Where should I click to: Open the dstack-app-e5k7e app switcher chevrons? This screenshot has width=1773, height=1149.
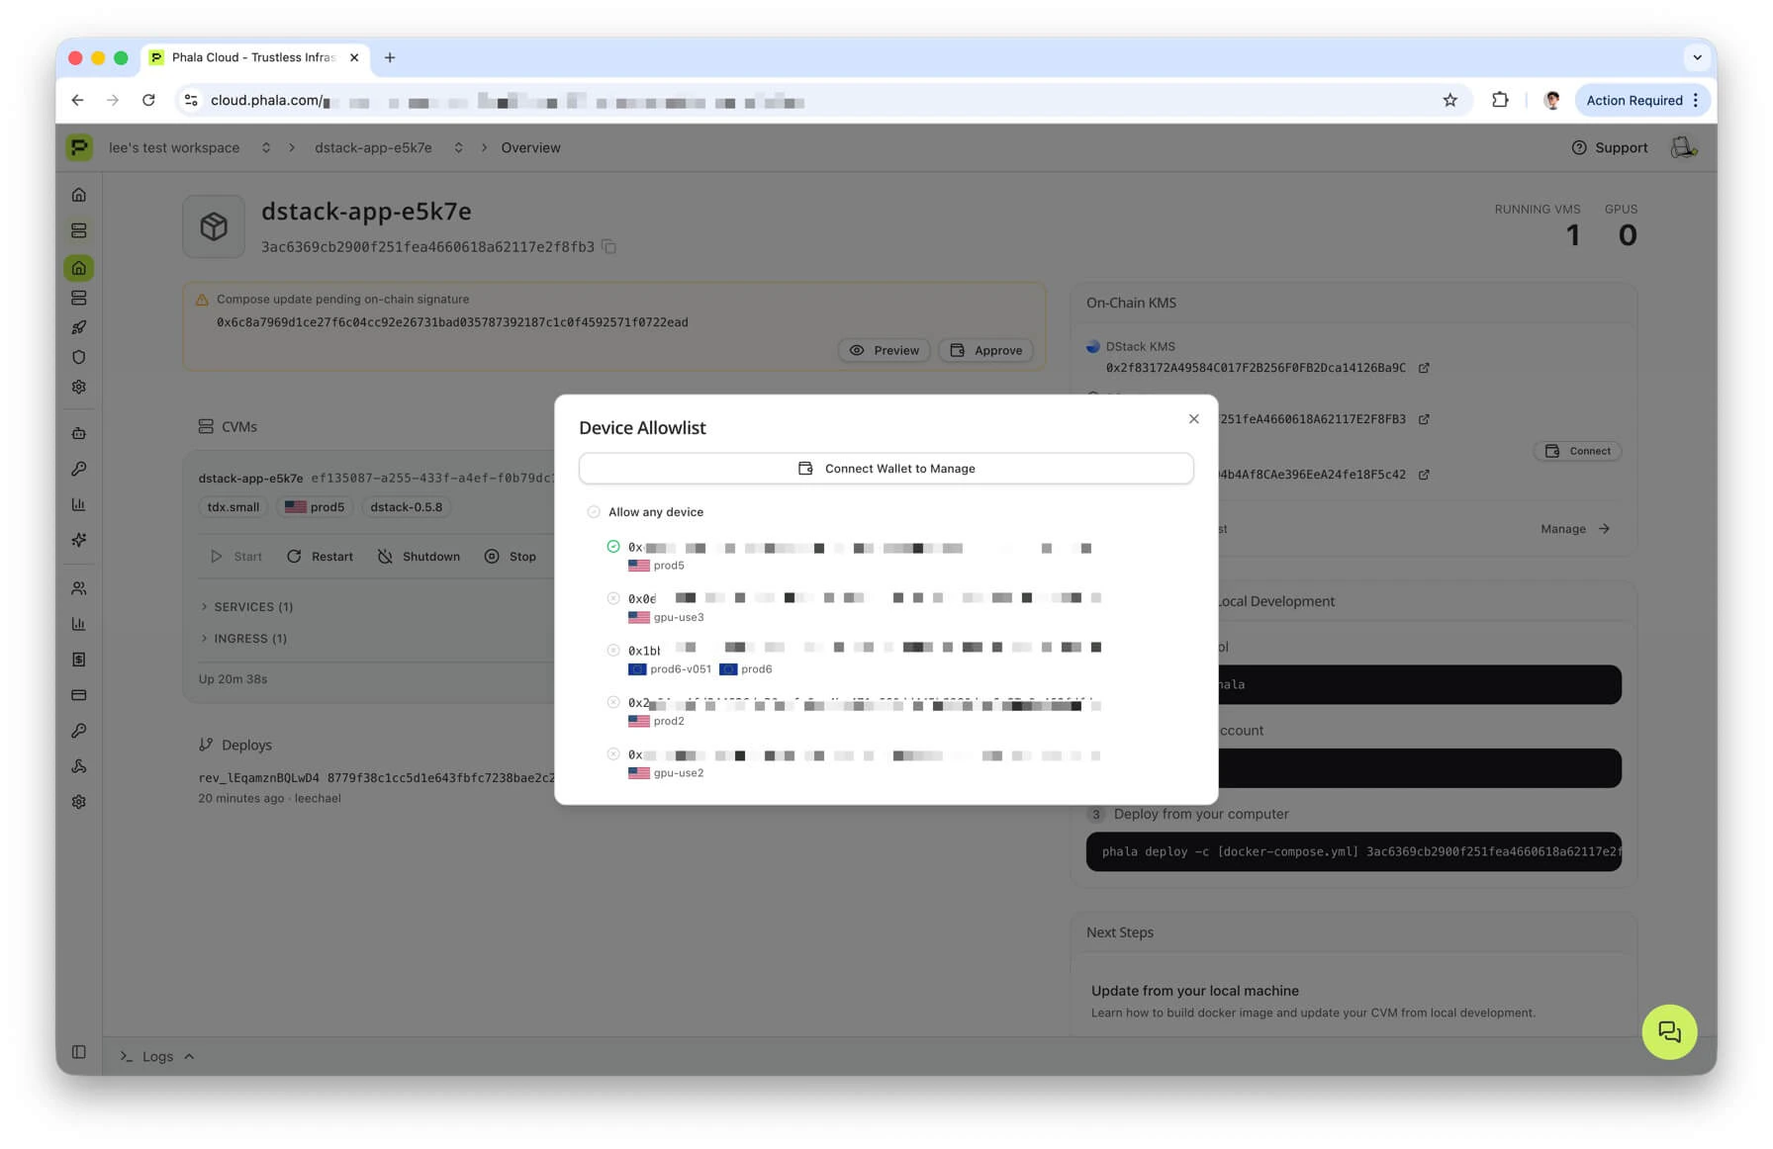(x=458, y=147)
